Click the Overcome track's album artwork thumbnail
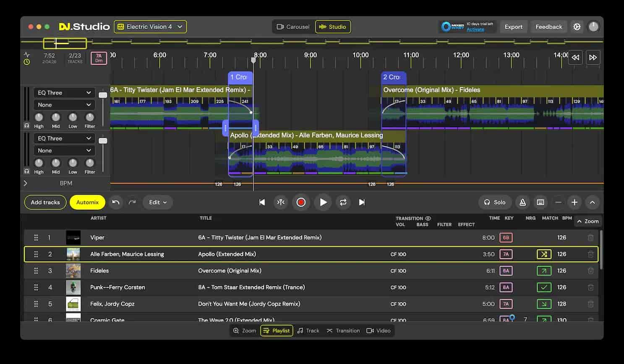The width and height of the screenshot is (624, 364). point(73,271)
